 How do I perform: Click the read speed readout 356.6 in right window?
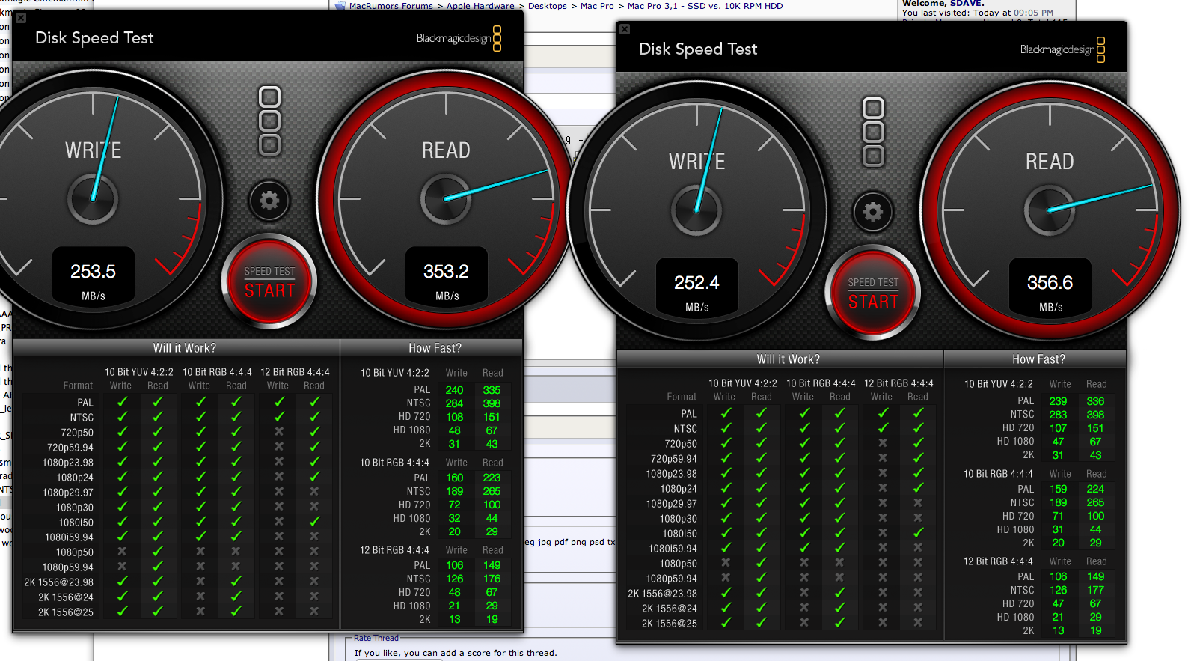coord(1050,283)
